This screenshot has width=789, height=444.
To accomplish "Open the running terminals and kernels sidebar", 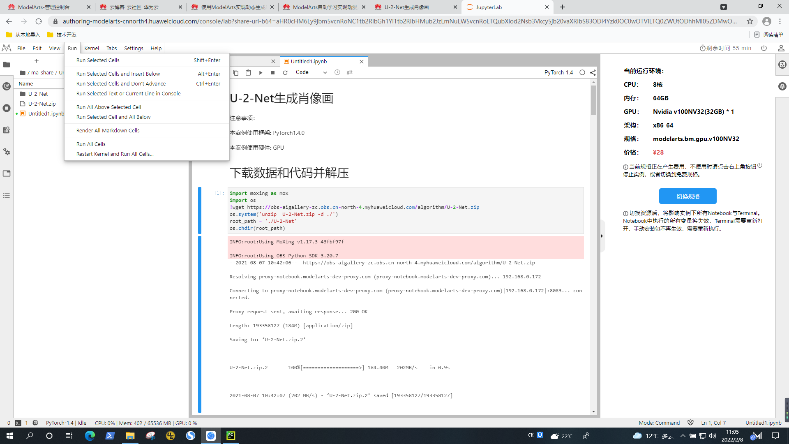I will click(6, 109).
